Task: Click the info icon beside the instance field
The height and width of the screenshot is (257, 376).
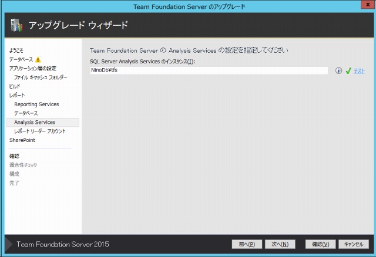Action: pos(338,70)
